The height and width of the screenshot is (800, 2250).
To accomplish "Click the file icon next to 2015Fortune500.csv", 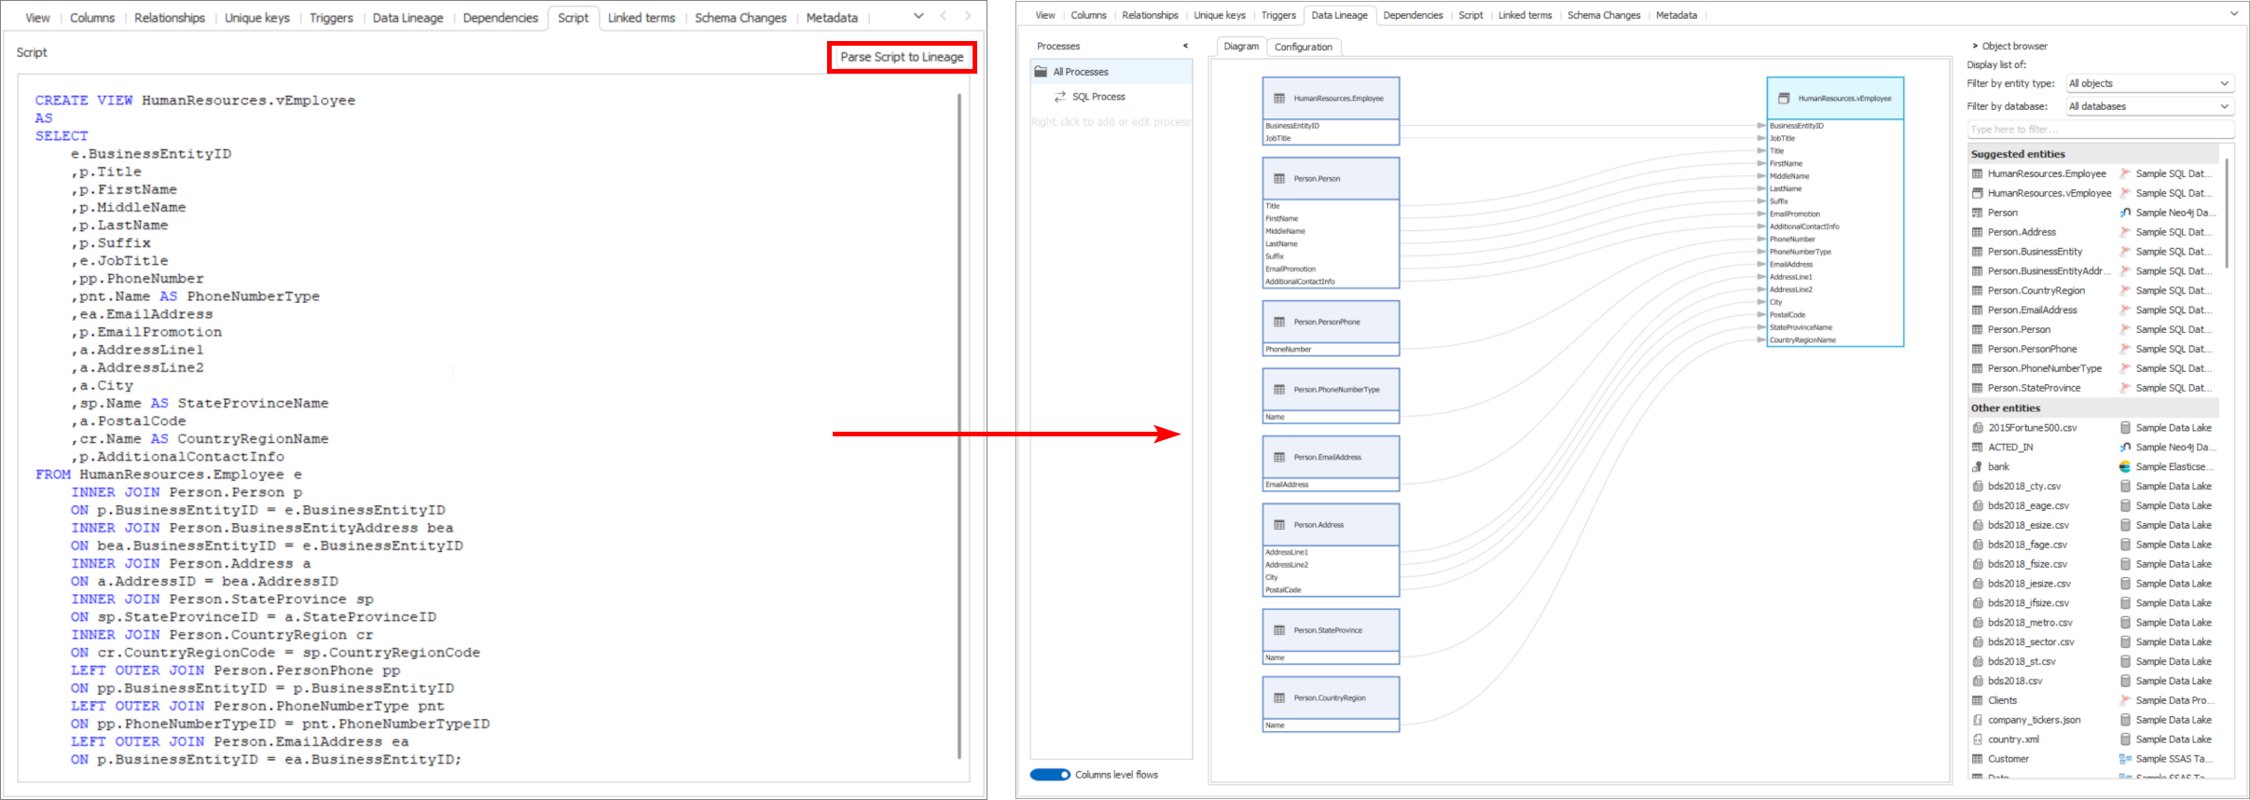I will tap(1977, 428).
